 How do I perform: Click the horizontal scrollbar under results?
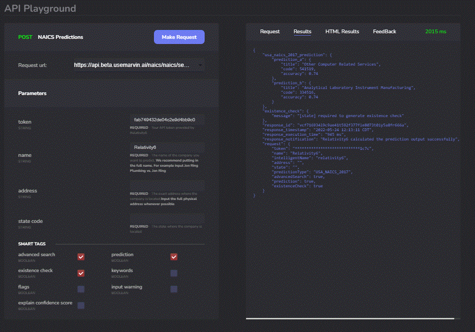pyautogui.click(x=350, y=318)
